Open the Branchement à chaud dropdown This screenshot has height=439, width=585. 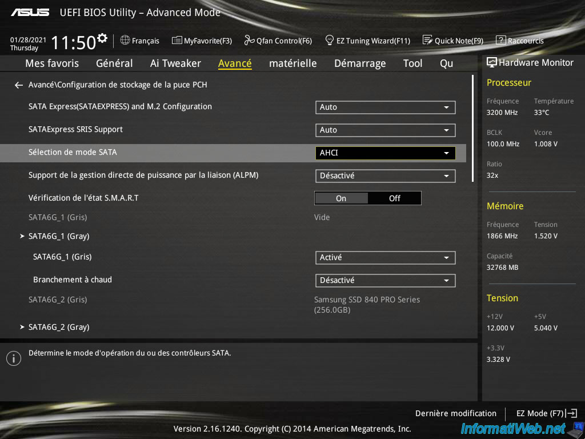pos(385,281)
